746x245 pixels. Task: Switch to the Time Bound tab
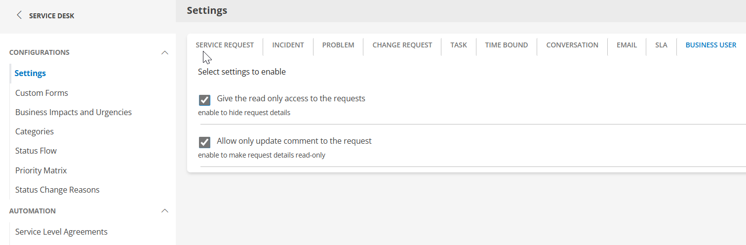pyautogui.click(x=506, y=45)
